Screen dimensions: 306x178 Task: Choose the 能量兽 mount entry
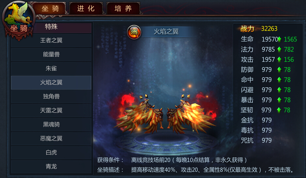51,54
